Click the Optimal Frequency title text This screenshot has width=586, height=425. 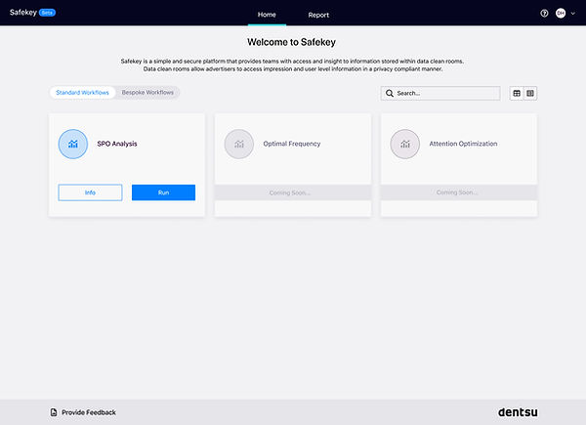(x=291, y=144)
